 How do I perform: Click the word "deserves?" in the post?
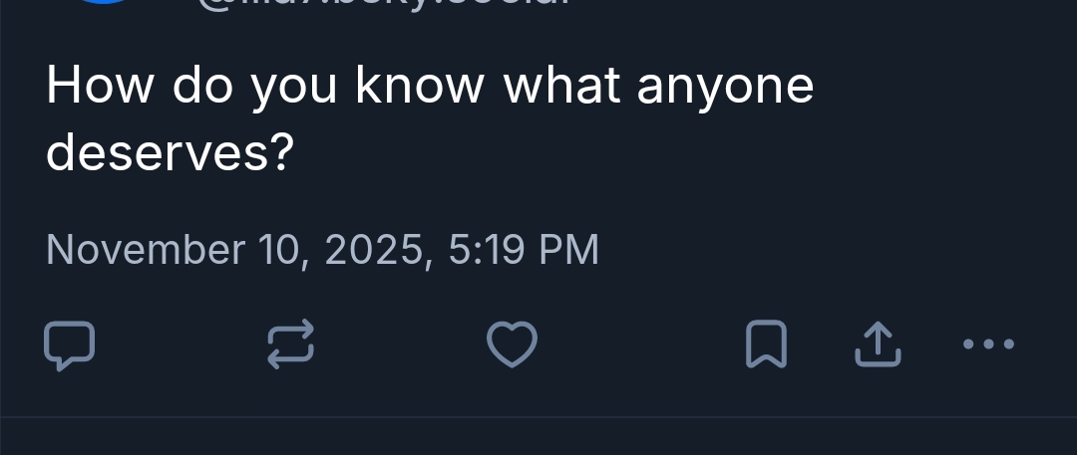click(x=170, y=152)
